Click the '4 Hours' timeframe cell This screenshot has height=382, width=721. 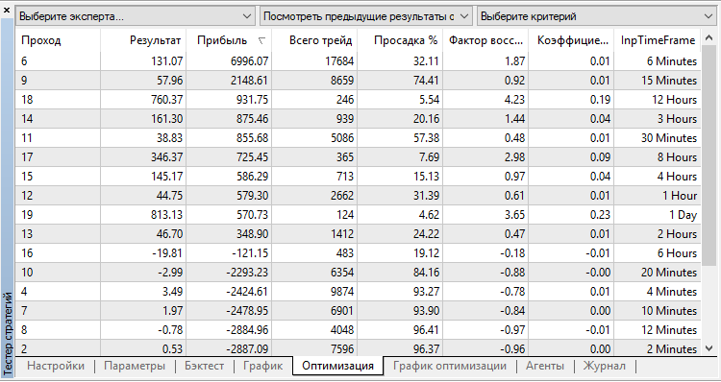677,177
